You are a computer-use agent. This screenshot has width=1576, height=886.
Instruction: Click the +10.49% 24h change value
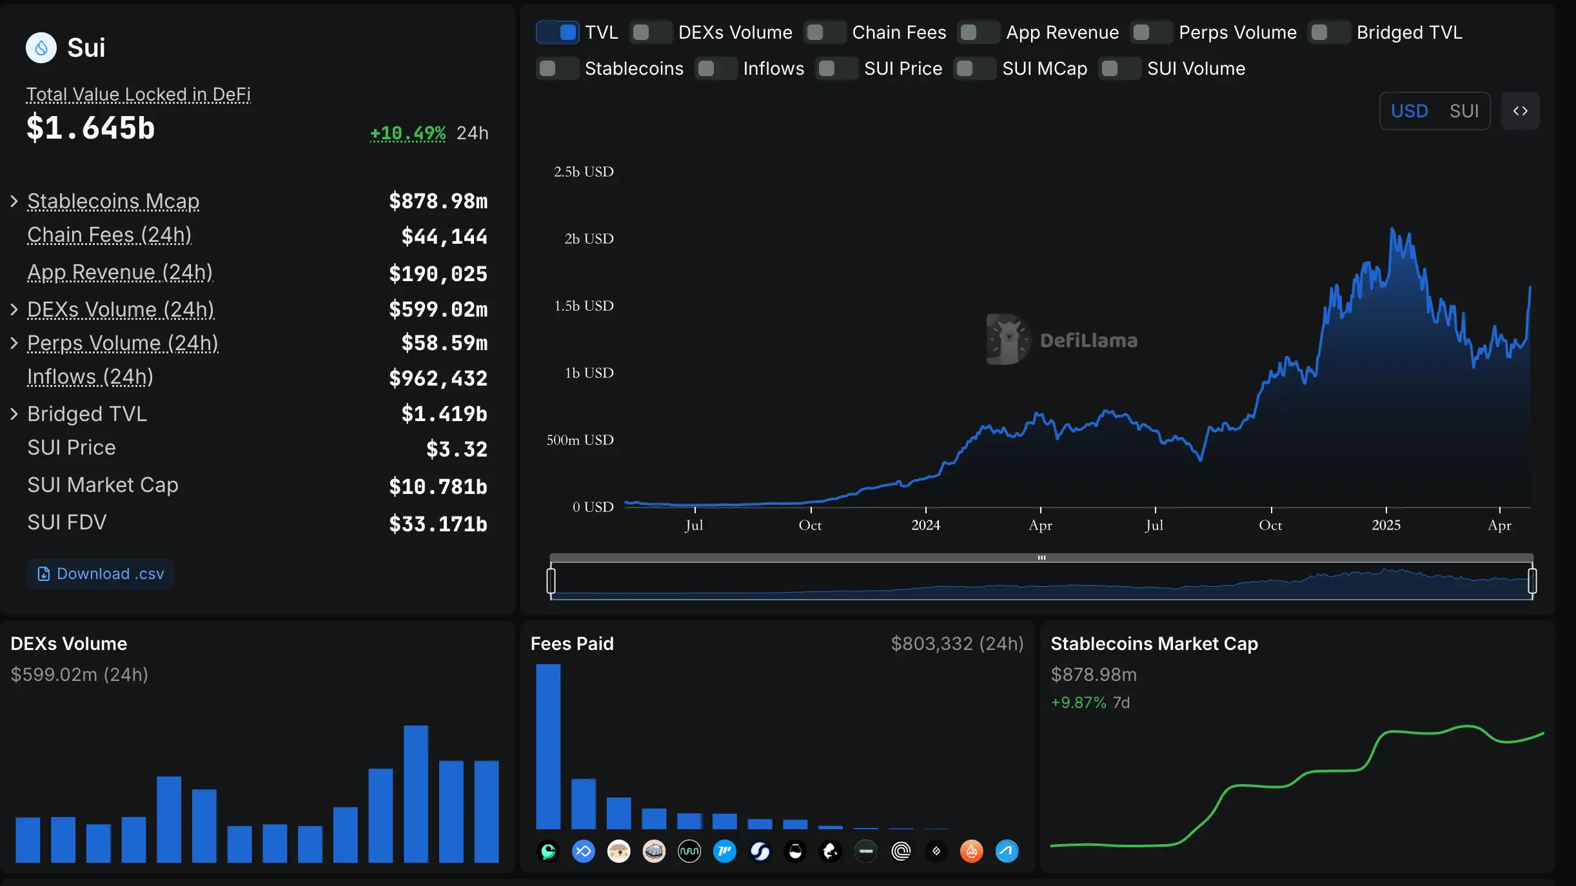(x=408, y=133)
